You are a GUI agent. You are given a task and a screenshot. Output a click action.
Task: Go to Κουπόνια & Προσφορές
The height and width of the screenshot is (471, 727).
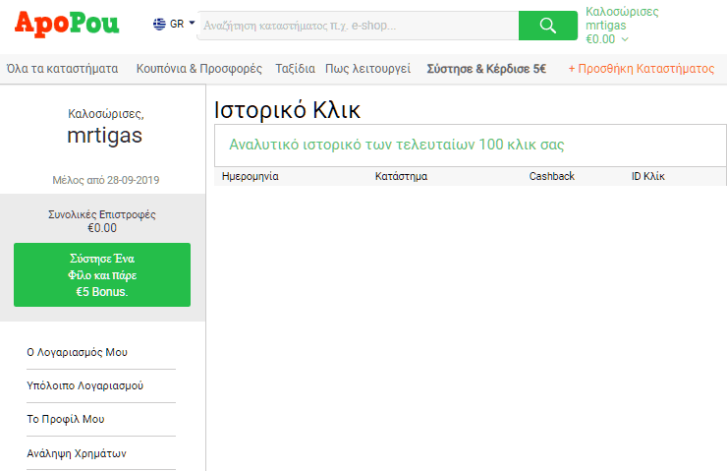(198, 69)
